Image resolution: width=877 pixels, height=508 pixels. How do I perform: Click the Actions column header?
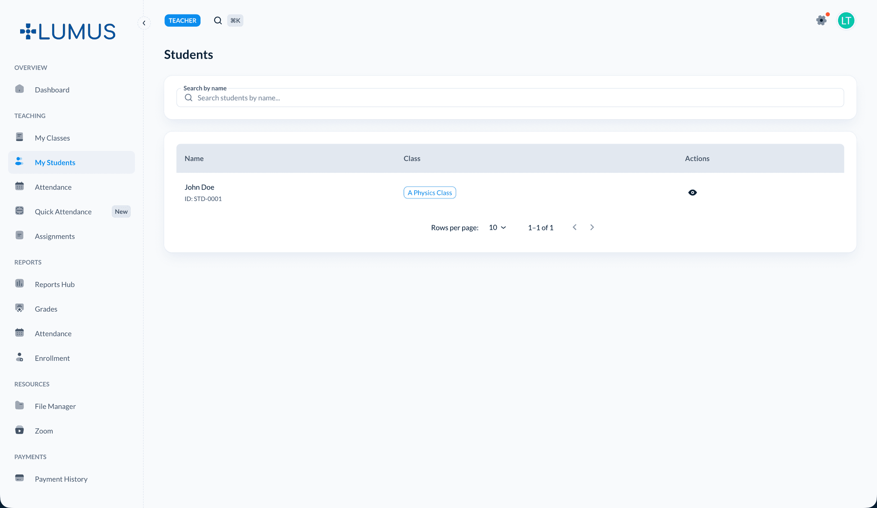click(697, 159)
